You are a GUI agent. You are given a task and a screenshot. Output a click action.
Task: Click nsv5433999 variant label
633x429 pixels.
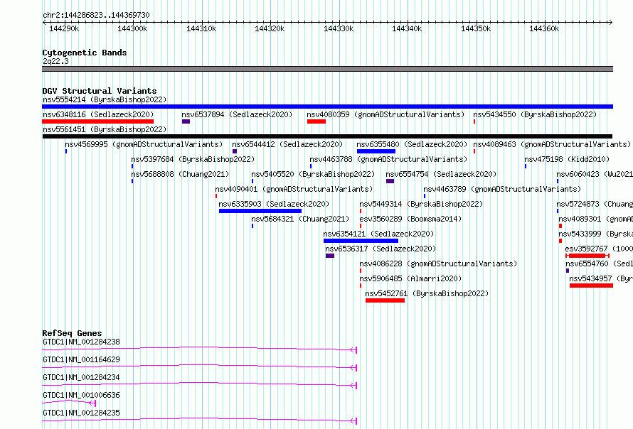click(x=596, y=234)
